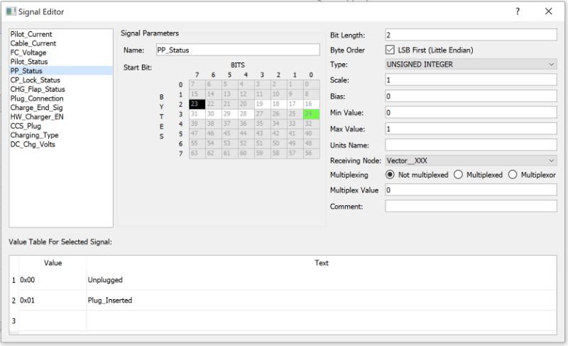The height and width of the screenshot is (346, 568).
Task: Click the question mark help button
Action: pyautogui.click(x=517, y=11)
